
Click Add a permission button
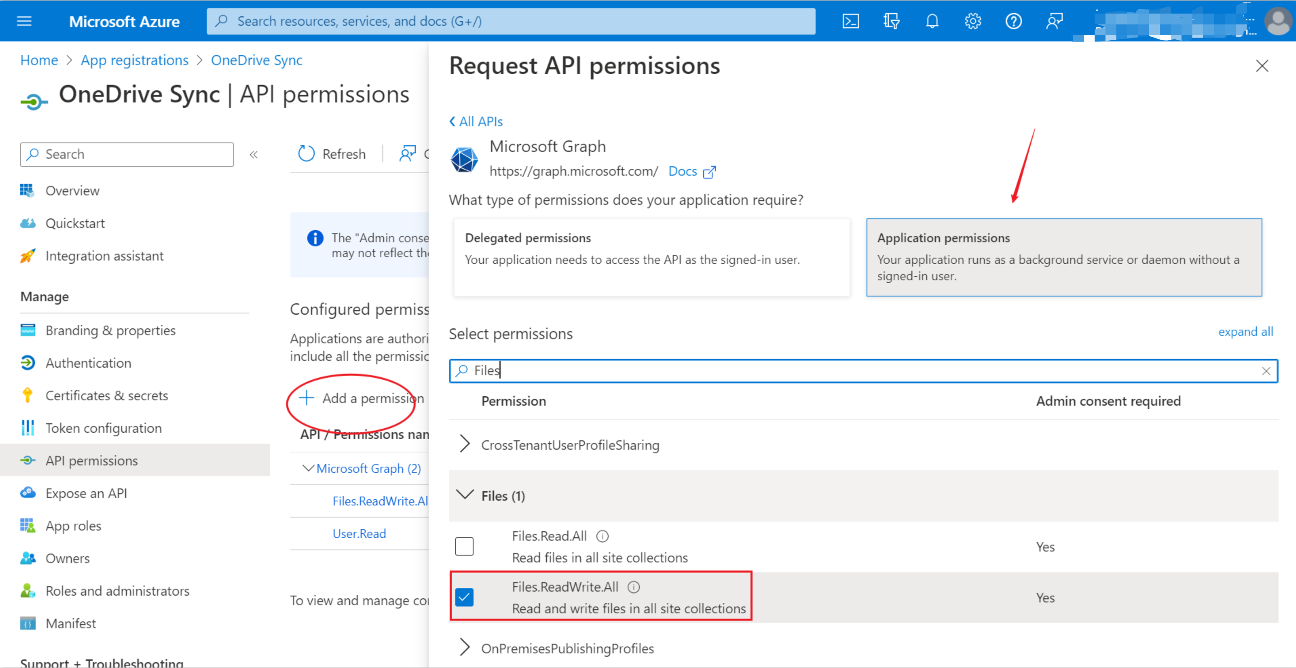click(361, 398)
